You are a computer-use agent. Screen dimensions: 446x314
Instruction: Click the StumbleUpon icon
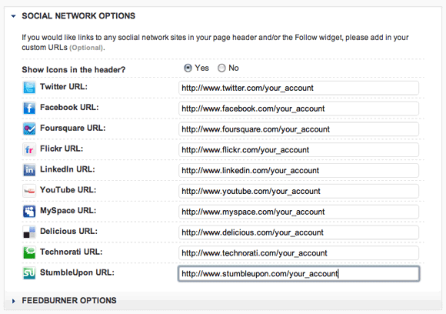click(29, 273)
